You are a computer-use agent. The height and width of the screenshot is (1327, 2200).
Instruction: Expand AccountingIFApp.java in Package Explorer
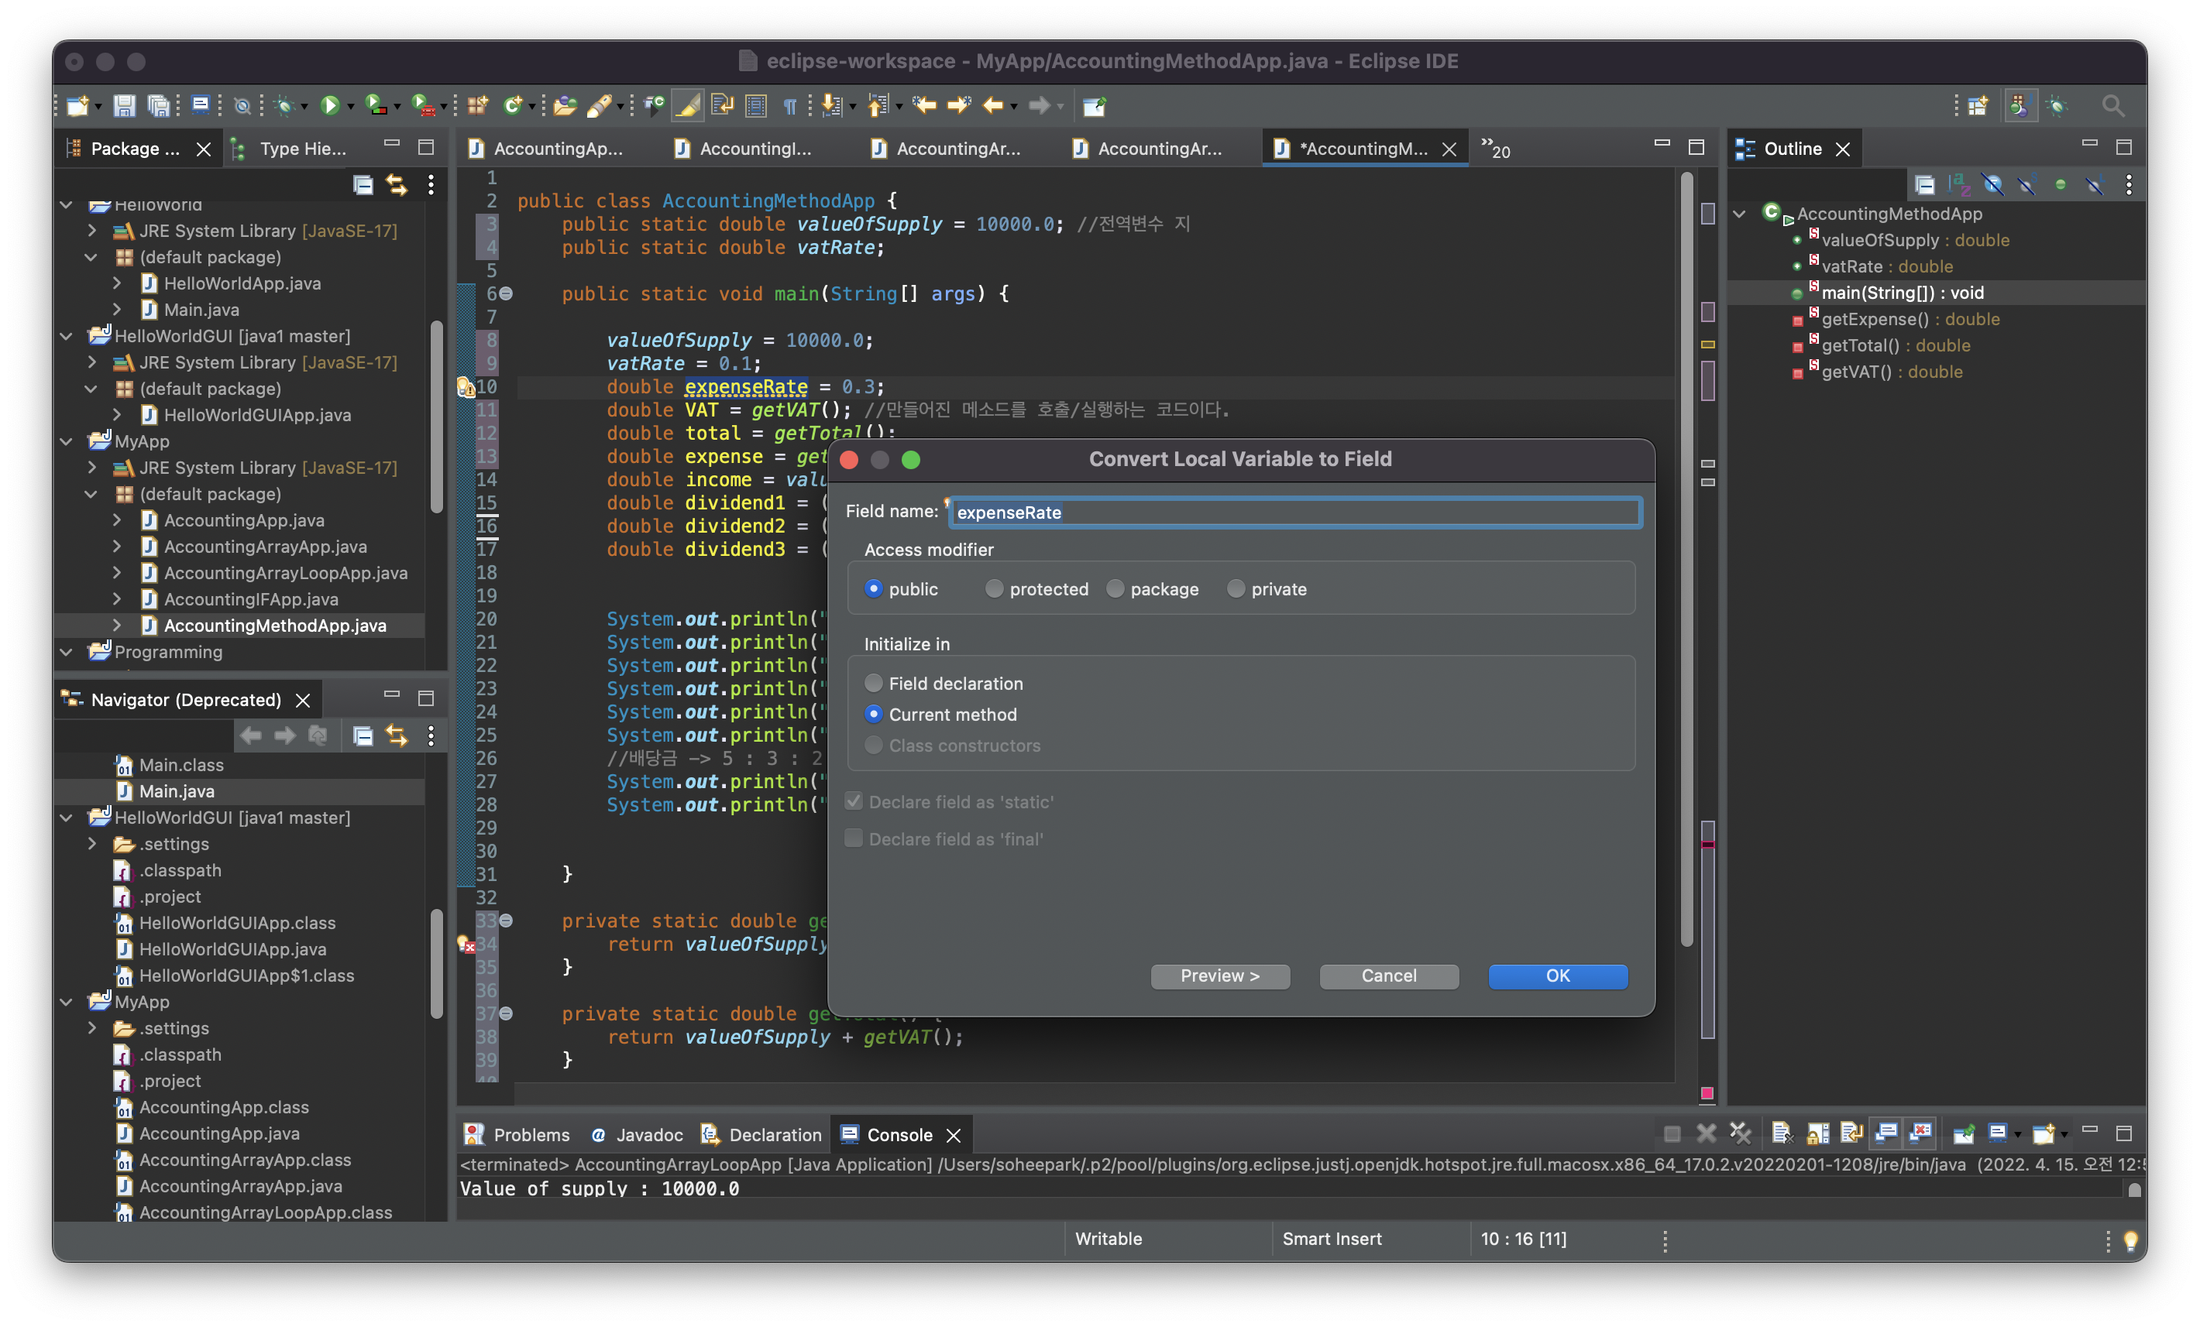tap(117, 600)
